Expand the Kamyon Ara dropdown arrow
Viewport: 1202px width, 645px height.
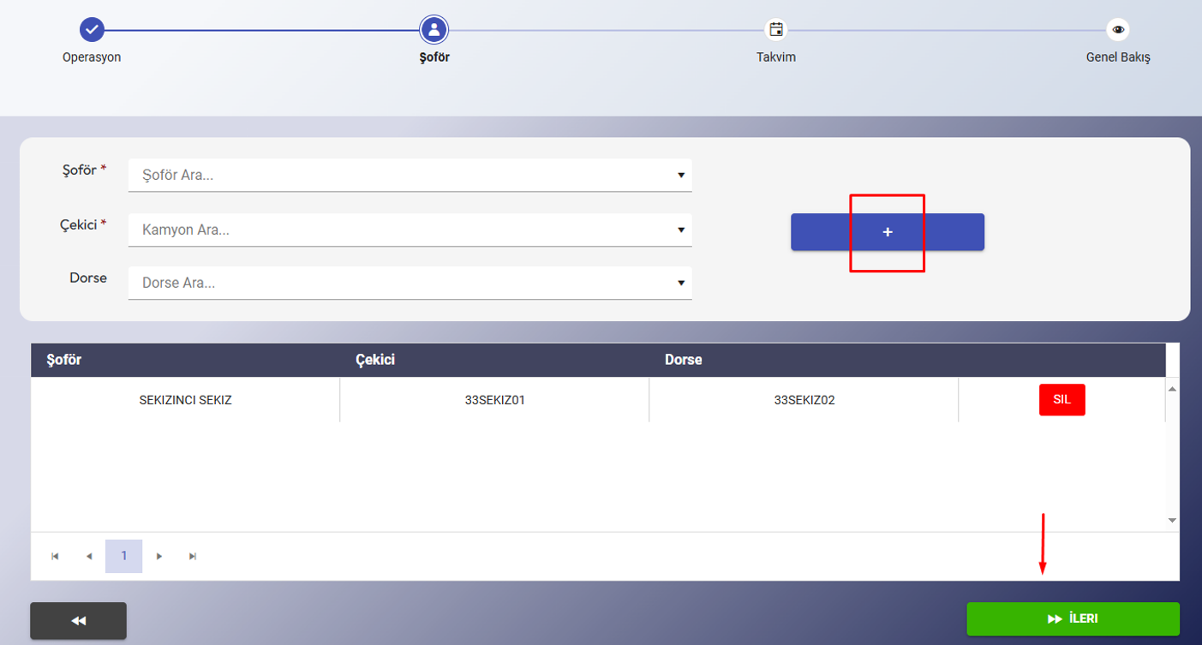pyautogui.click(x=680, y=230)
